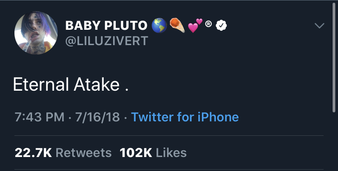View the 102K Likes list
Screen dimensions: 338x171
point(153,153)
